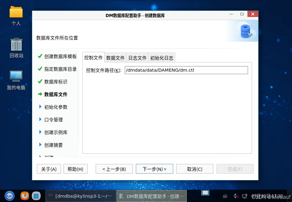Image resolution: width=292 pixels, height=202 pixels.
Task: Click the show desktop tray icon
Action: (205, 193)
